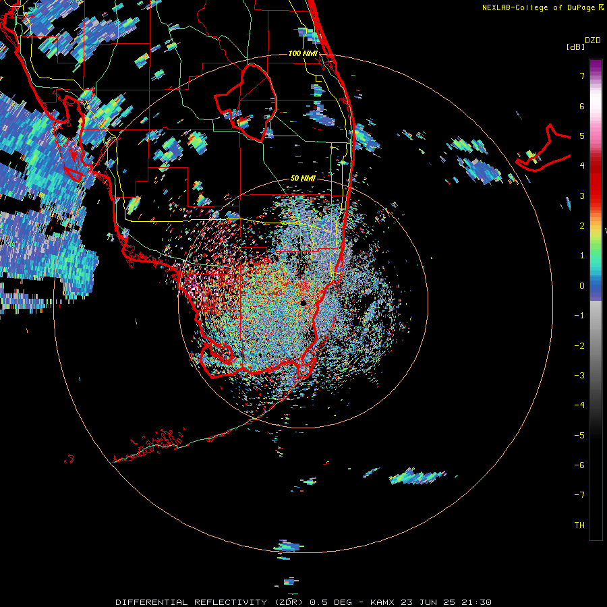Click the -2 value on color scale
Viewport: 607px width, 607px height.
(x=579, y=346)
